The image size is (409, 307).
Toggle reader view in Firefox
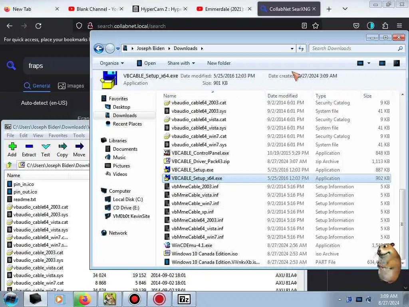(x=304, y=26)
